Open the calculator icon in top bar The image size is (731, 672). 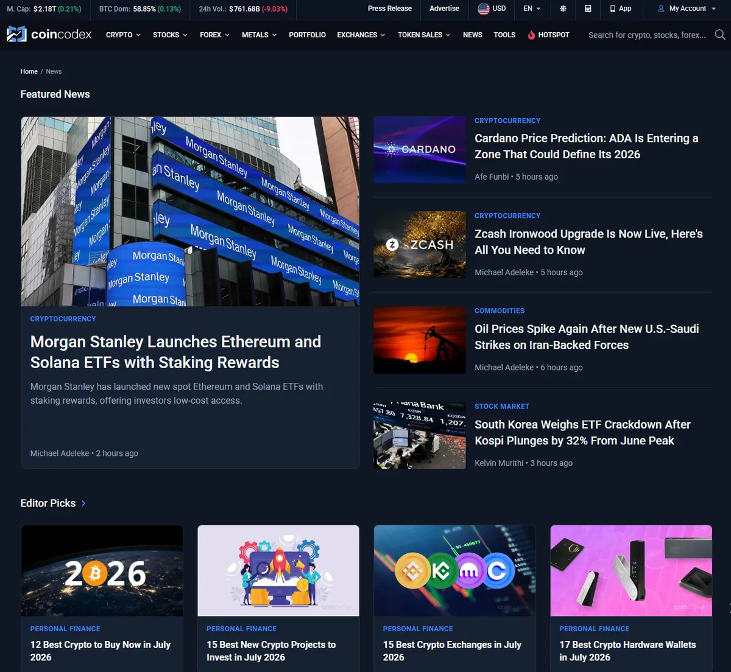coord(588,9)
